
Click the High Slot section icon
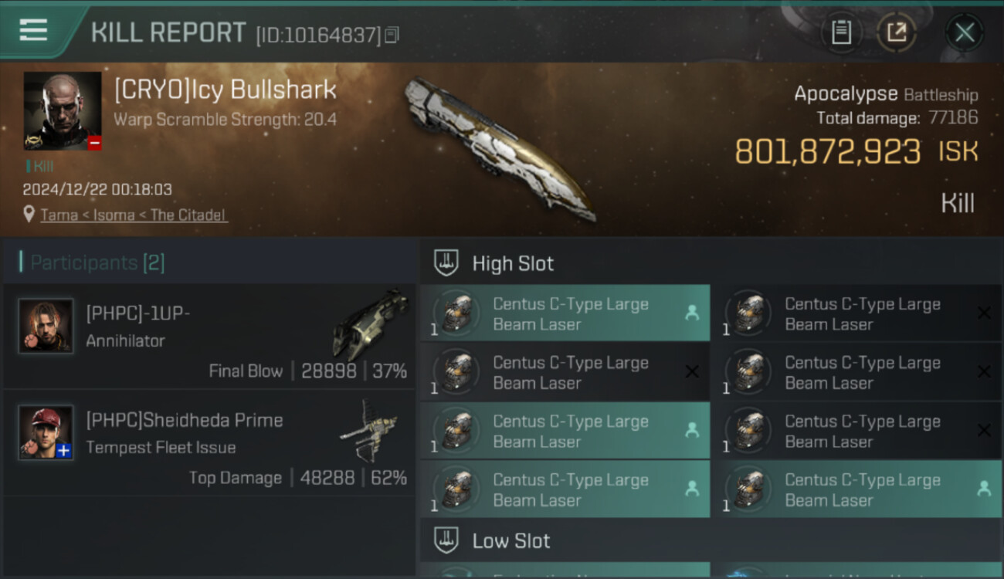point(446,262)
